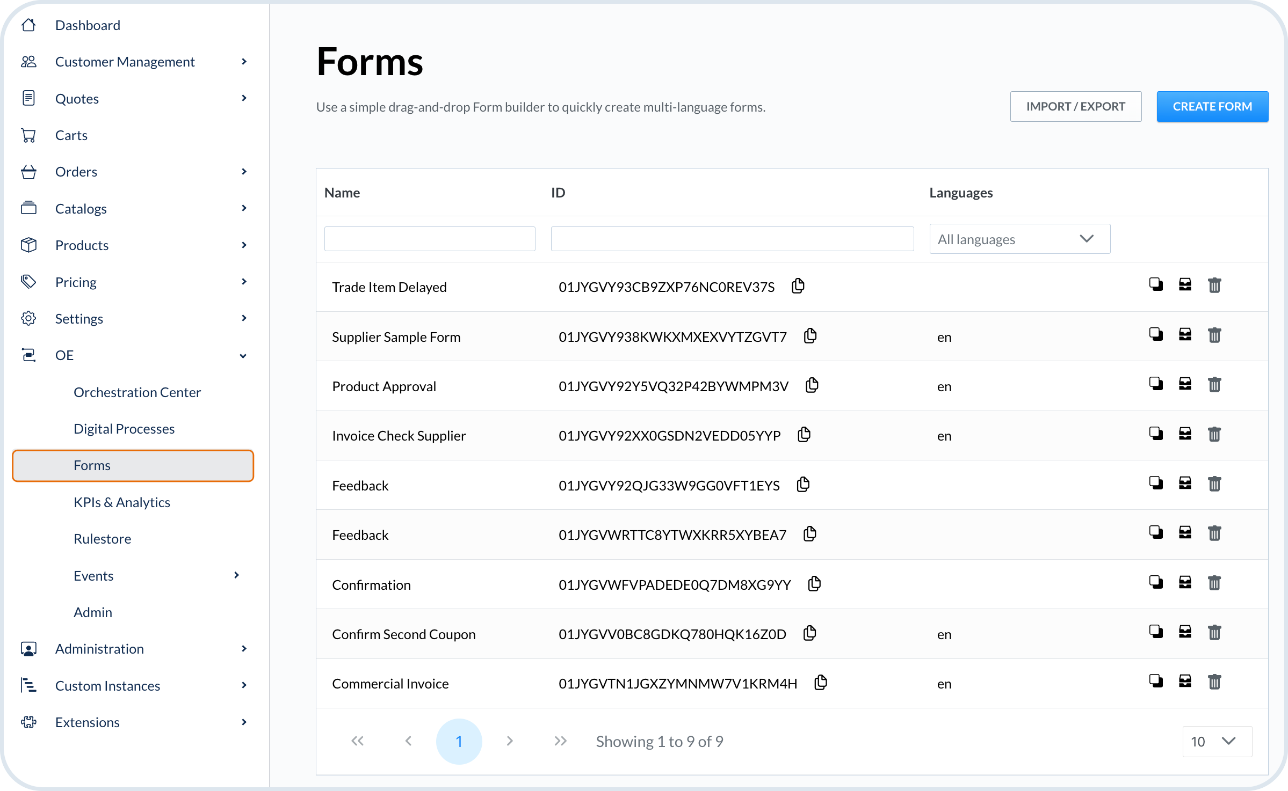This screenshot has width=1288, height=791.
Task: Duplicate the Supplier Sample Form
Action: click(x=1155, y=335)
